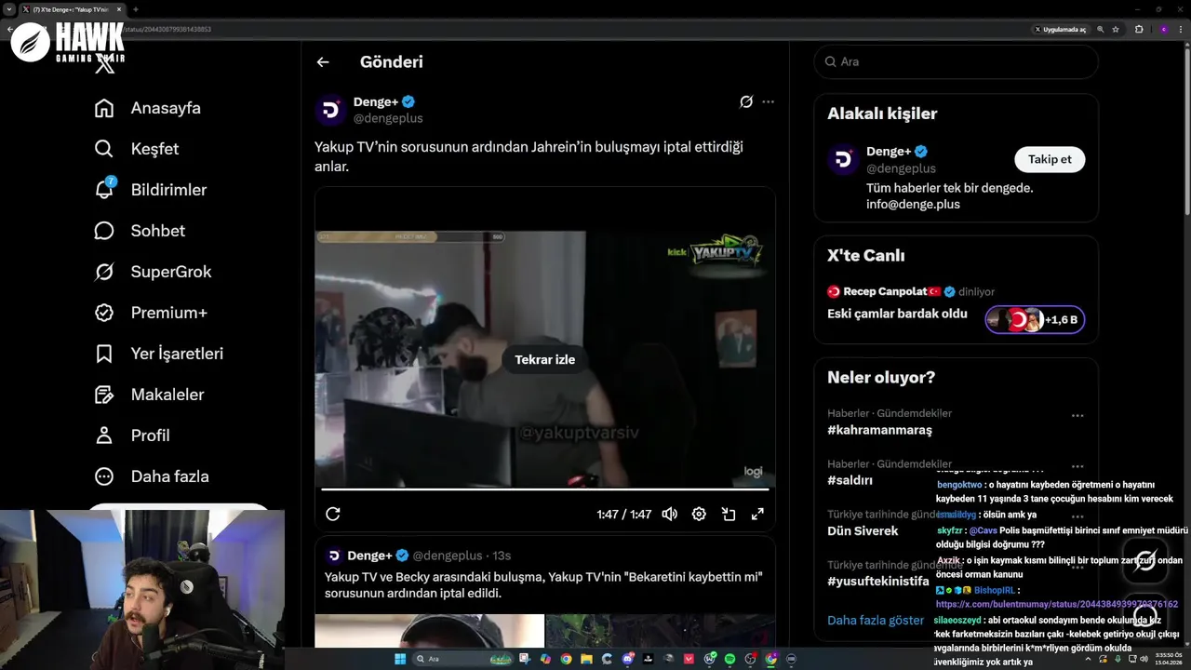Open SuperGrok from sidebar
The height and width of the screenshot is (670, 1191).
pos(153,272)
